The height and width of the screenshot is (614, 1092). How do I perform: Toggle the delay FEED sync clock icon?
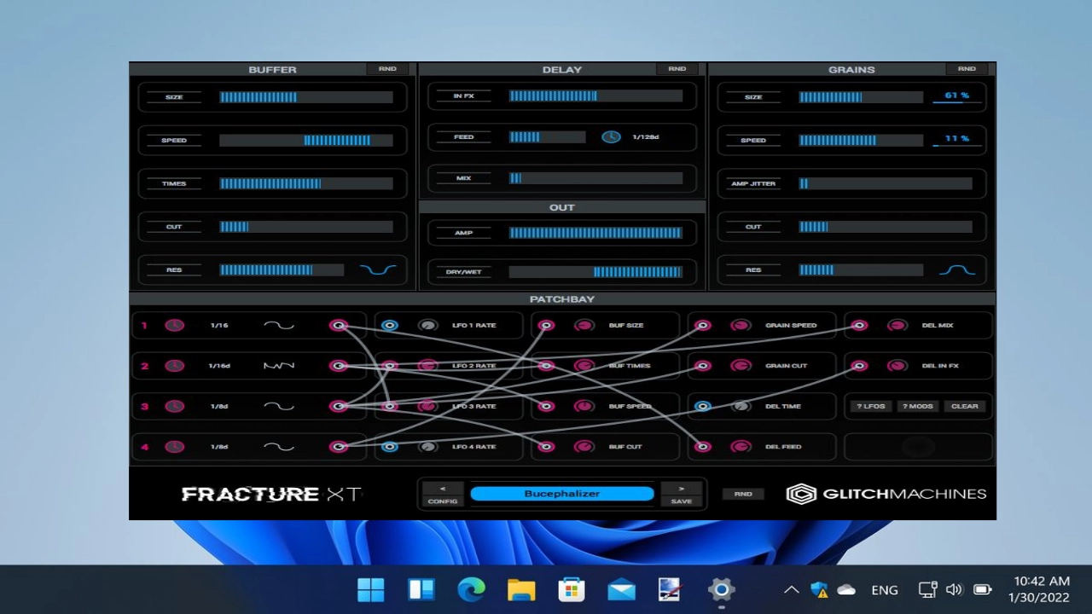(x=611, y=136)
